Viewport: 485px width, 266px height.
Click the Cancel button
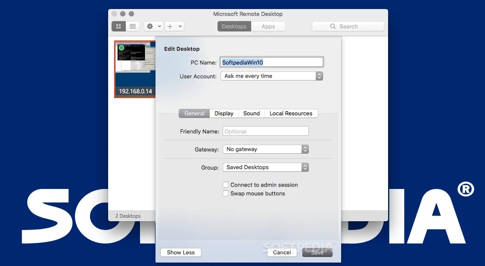(282, 252)
